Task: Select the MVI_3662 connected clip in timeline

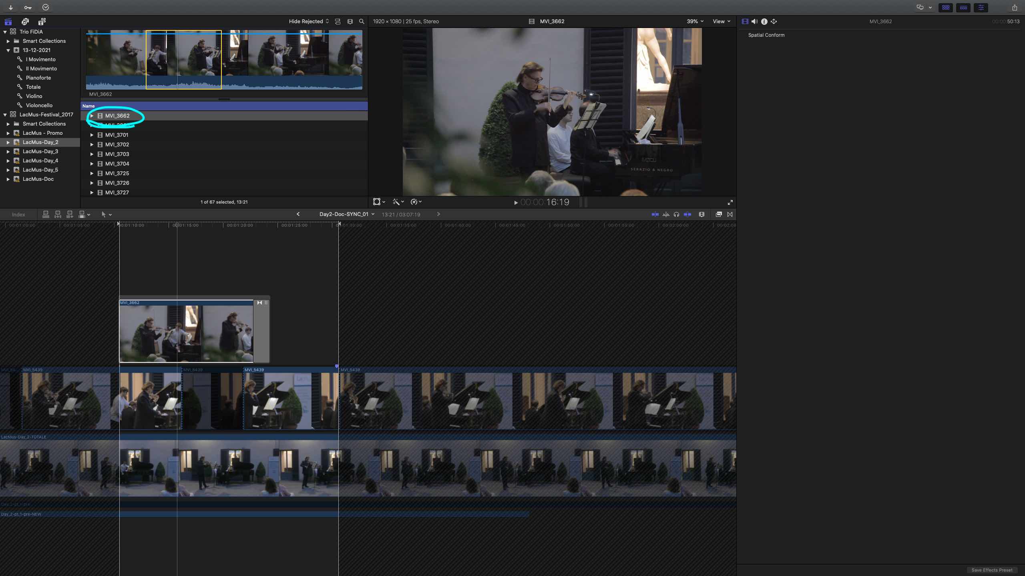Action: (x=186, y=331)
